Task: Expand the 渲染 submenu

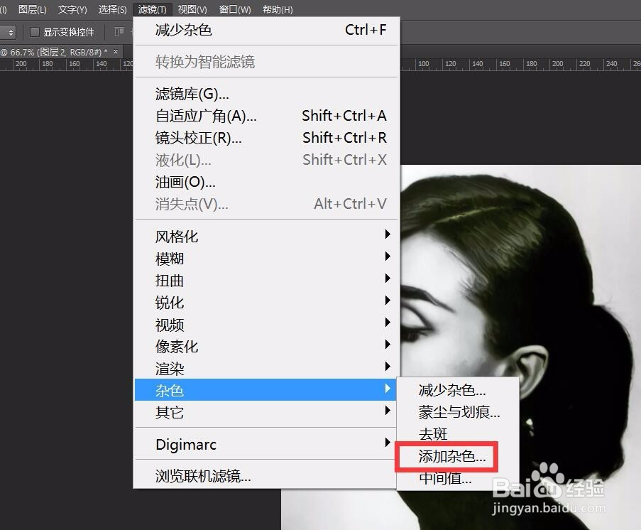Action: 267,368
